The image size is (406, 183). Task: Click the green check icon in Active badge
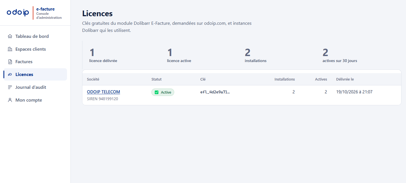[x=156, y=92]
